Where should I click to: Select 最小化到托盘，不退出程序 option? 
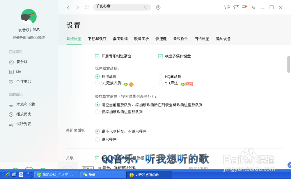[x=97, y=131]
